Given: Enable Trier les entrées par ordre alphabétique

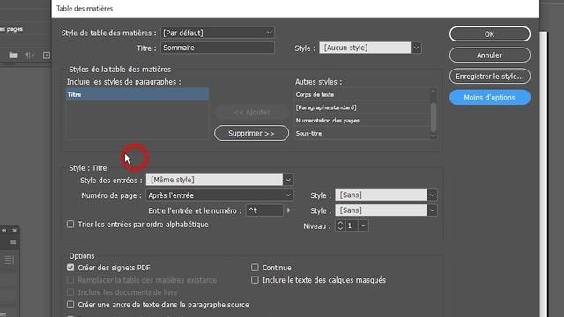Looking at the screenshot, I should click(70, 225).
